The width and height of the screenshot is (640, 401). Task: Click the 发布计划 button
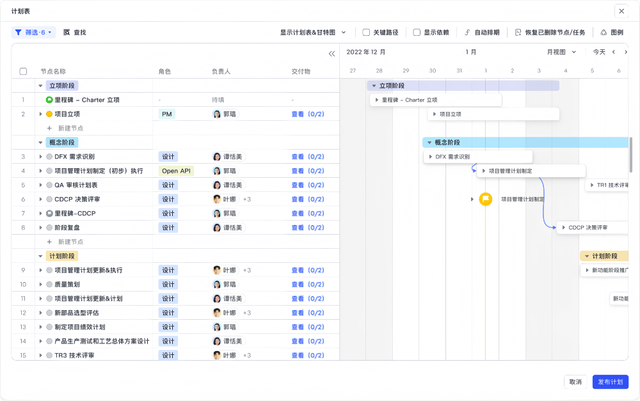click(x=610, y=382)
